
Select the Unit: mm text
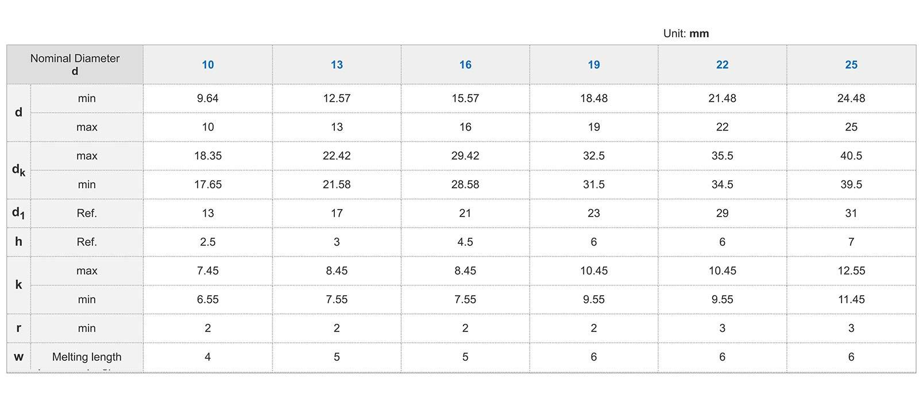tap(686, 33)
